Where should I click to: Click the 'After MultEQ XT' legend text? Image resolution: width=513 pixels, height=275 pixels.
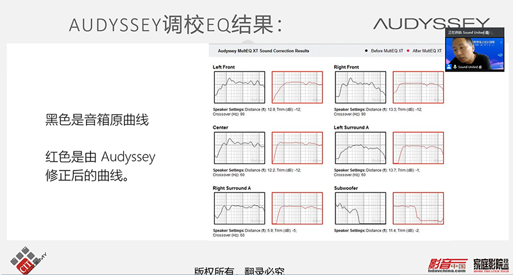click(x=427, y=51)
